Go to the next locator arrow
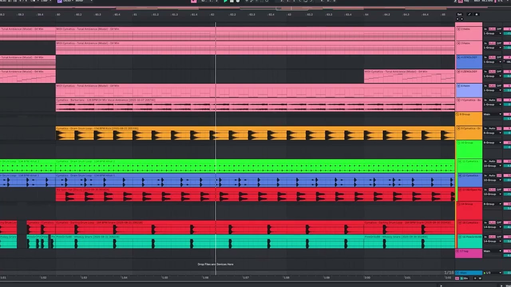511x287 pixels. [462, 19]
